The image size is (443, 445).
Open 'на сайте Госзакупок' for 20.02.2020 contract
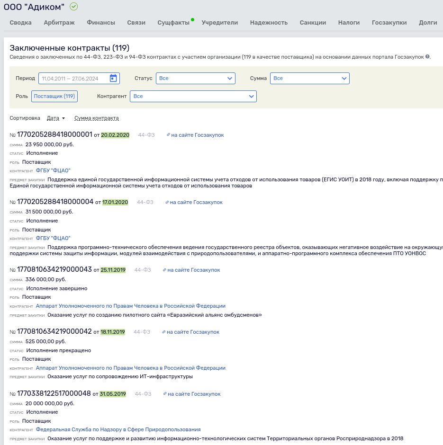click(x=198, y=135)
